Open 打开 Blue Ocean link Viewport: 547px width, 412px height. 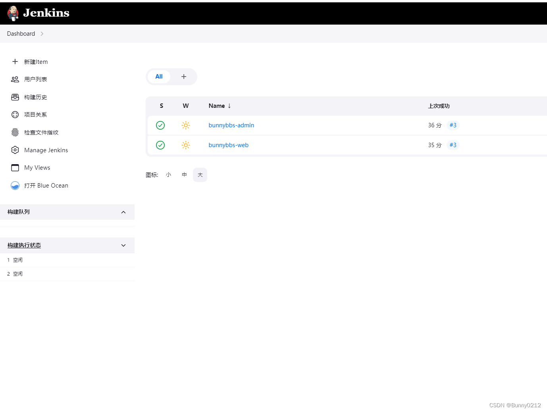point(46,186)
